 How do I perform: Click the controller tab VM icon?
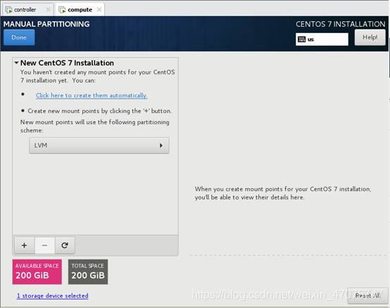tap(8, 10)
